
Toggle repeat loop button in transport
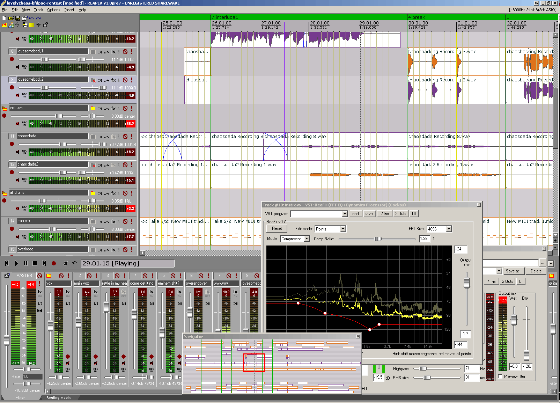click(65, 263)
